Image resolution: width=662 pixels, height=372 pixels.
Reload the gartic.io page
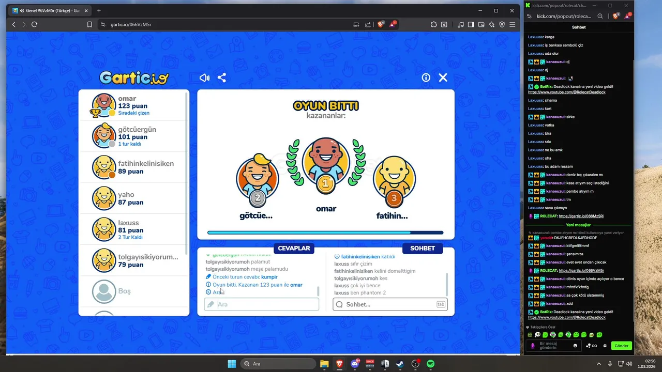click(34, 24)
